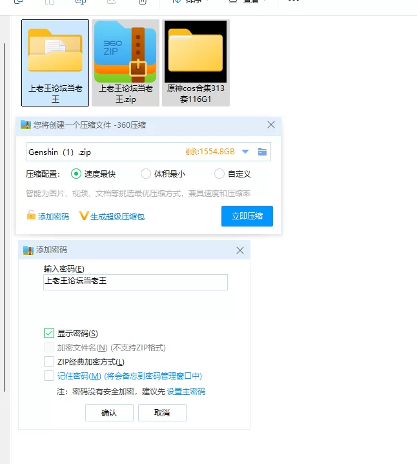Click the lock icon beside 添加密码

click(x=31, y=215)
